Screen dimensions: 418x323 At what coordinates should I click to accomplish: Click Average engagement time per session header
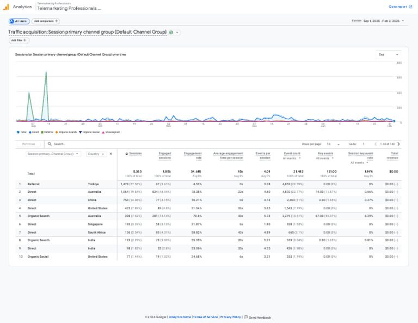(x=228, y=156)
